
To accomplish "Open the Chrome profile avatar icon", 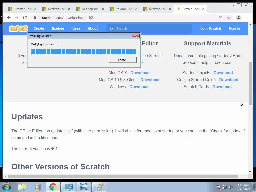I will pos(239,18).
